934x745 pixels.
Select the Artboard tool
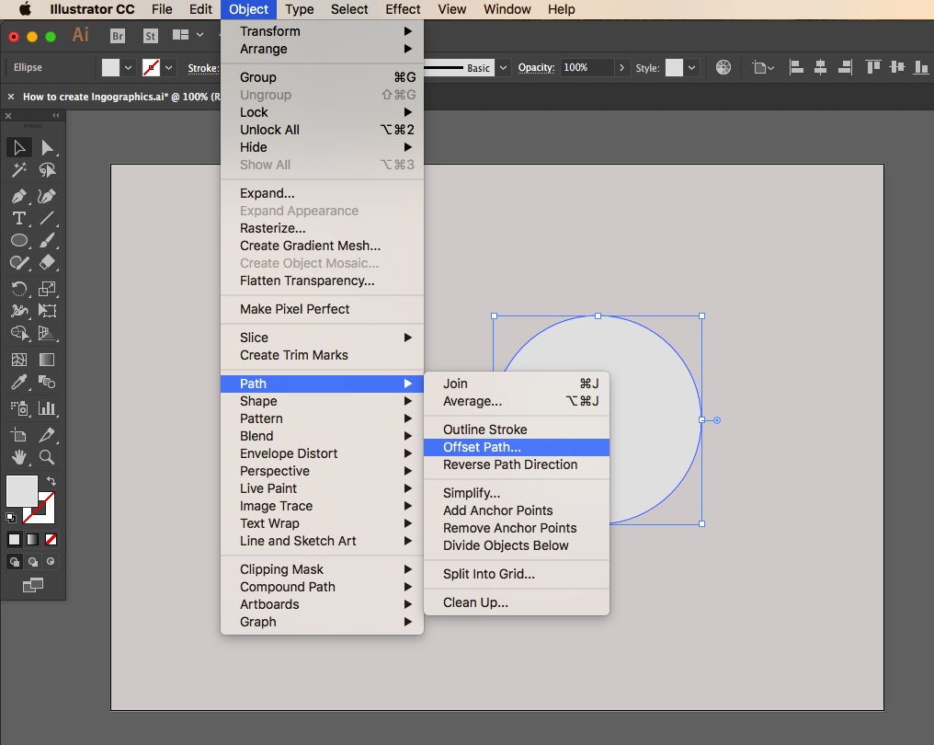tap(19, 435)
